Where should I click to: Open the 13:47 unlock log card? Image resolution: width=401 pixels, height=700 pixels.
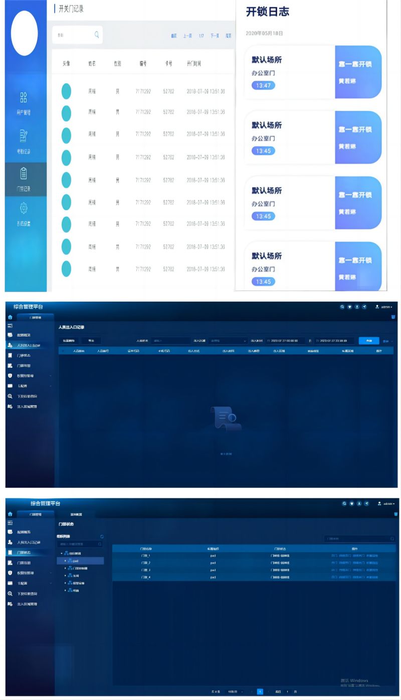pyautogui.click(x=312, y=72)
